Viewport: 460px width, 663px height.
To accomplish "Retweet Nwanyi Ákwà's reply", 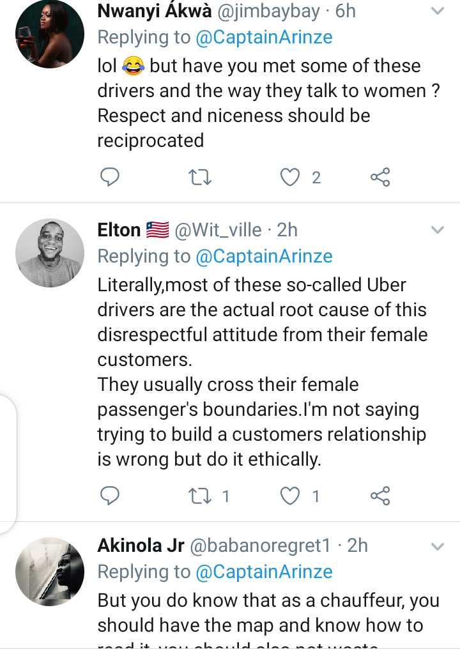I will 199,177.
